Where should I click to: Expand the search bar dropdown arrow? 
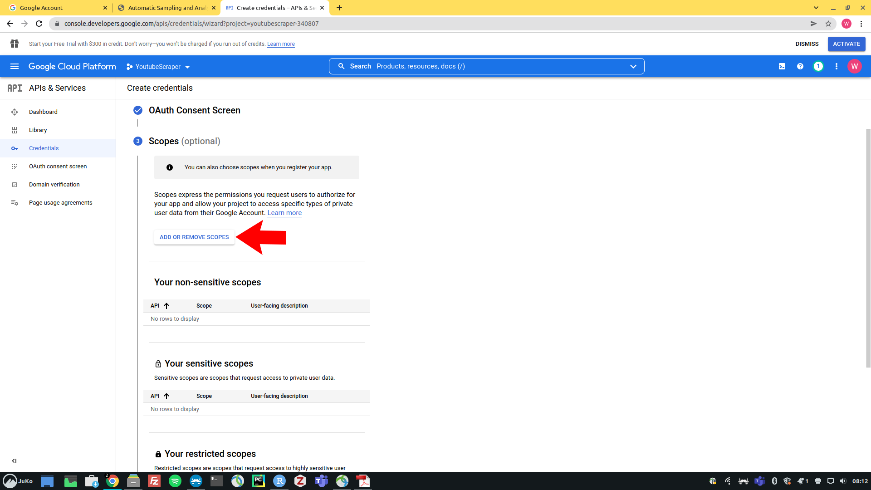pyautogui.click(x=633, y=66)
